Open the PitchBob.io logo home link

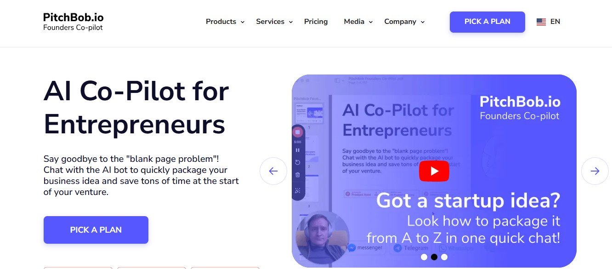(x=74, y=22)
